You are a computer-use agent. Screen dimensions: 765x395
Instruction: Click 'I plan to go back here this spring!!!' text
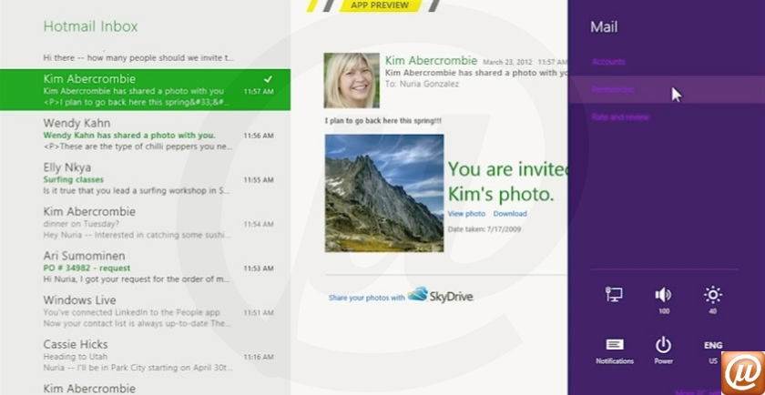[383, 121]
